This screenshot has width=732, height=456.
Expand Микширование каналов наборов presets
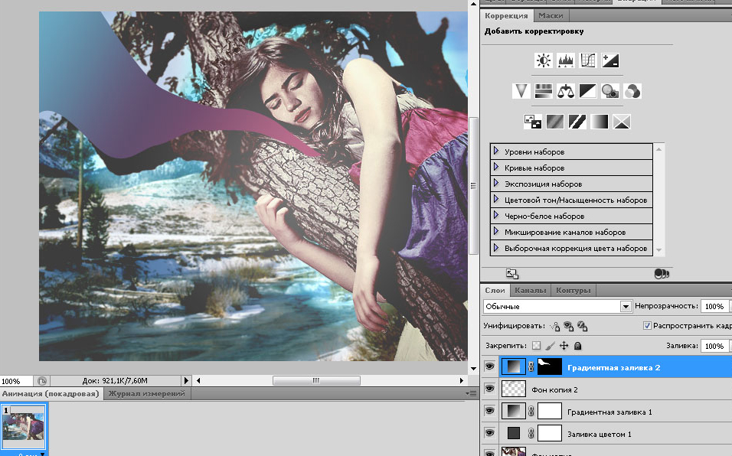pos(496,231)
